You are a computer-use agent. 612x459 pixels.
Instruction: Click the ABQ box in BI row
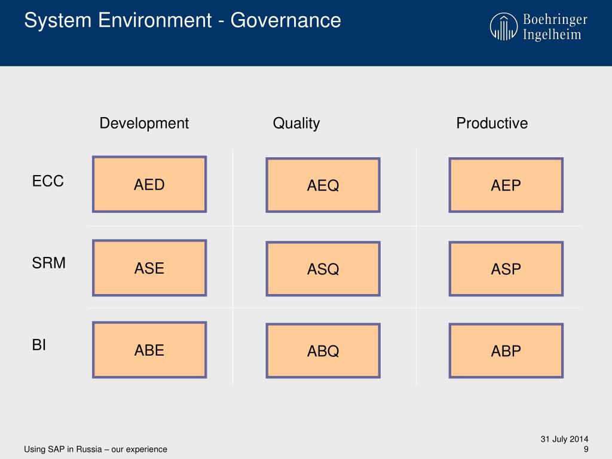[323, 350]
